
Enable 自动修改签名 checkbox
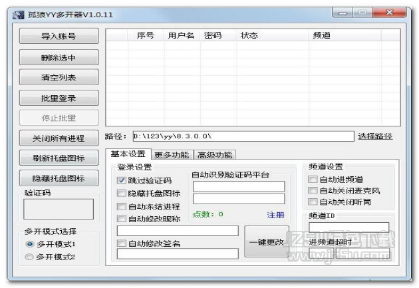coord(121,243)
